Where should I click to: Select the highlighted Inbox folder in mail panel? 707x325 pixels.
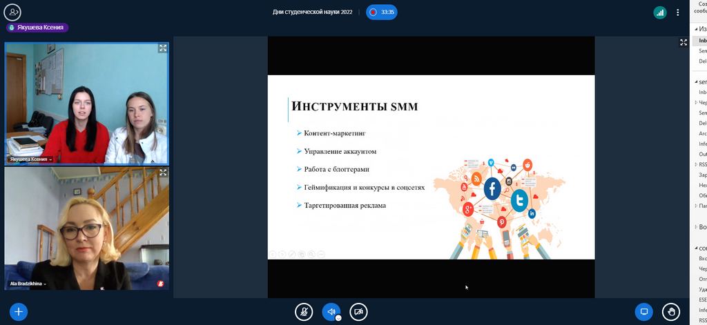700,41
